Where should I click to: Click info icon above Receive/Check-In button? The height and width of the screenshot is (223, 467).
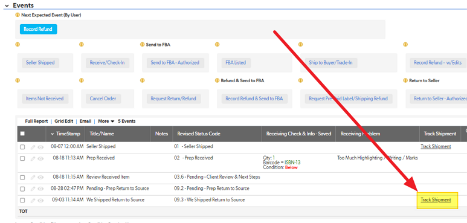click(82, 45)
